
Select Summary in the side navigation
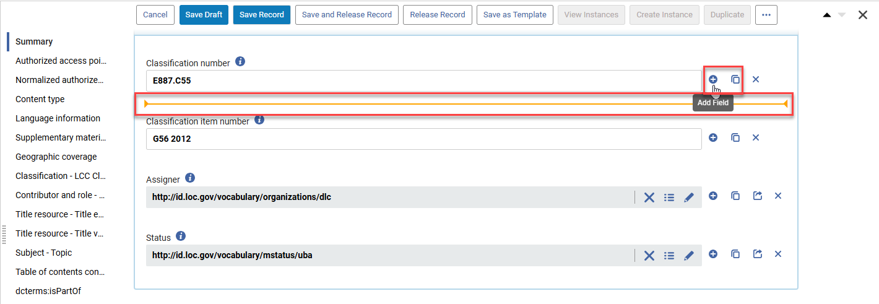(34, 41)
